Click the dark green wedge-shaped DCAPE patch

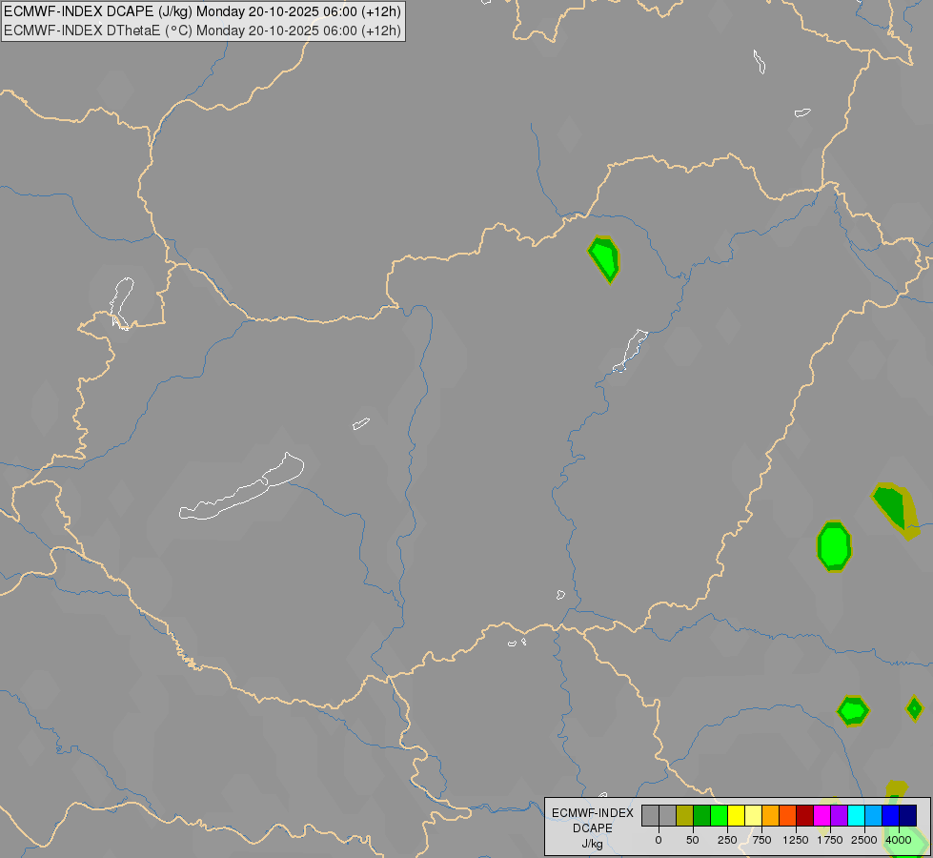pyautogui.click(x=896, y=510)
